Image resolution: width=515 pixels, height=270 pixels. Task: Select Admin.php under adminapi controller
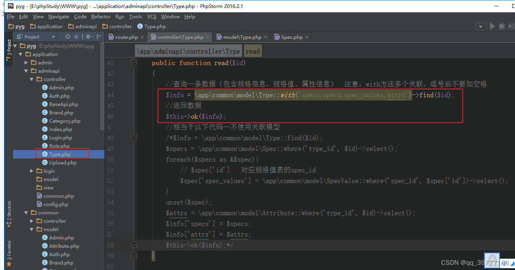58,88
